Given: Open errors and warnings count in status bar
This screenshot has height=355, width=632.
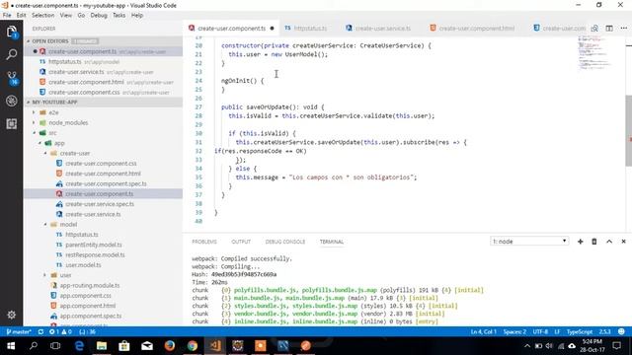Looking at the screenshot, I should pos(60,332).
